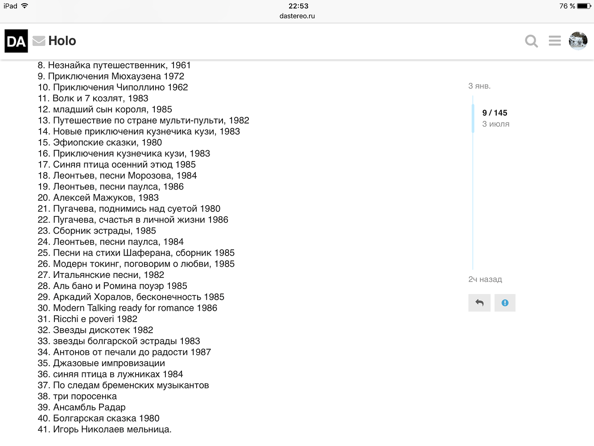Viewport: 594px width, 446px height.
Task: Click the blue exclamation notification button
Action: click(505, 303)
